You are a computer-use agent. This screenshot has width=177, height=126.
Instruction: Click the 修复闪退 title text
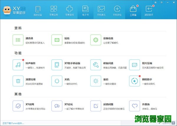click(x=108, y=63)
